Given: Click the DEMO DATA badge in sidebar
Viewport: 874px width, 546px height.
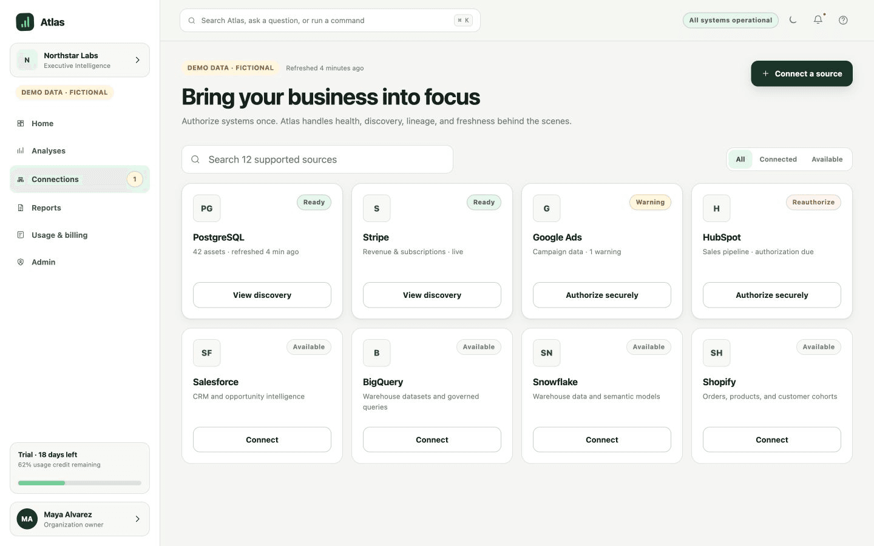Looking at the screenshot, I should click(64, 93).
